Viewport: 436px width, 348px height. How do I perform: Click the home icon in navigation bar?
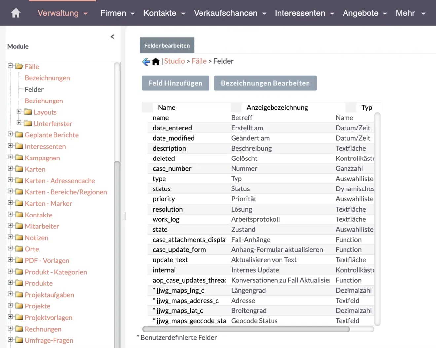(16, 13)
